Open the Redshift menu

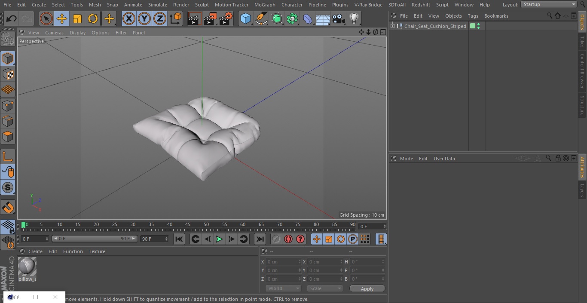(x=421, y=5)
